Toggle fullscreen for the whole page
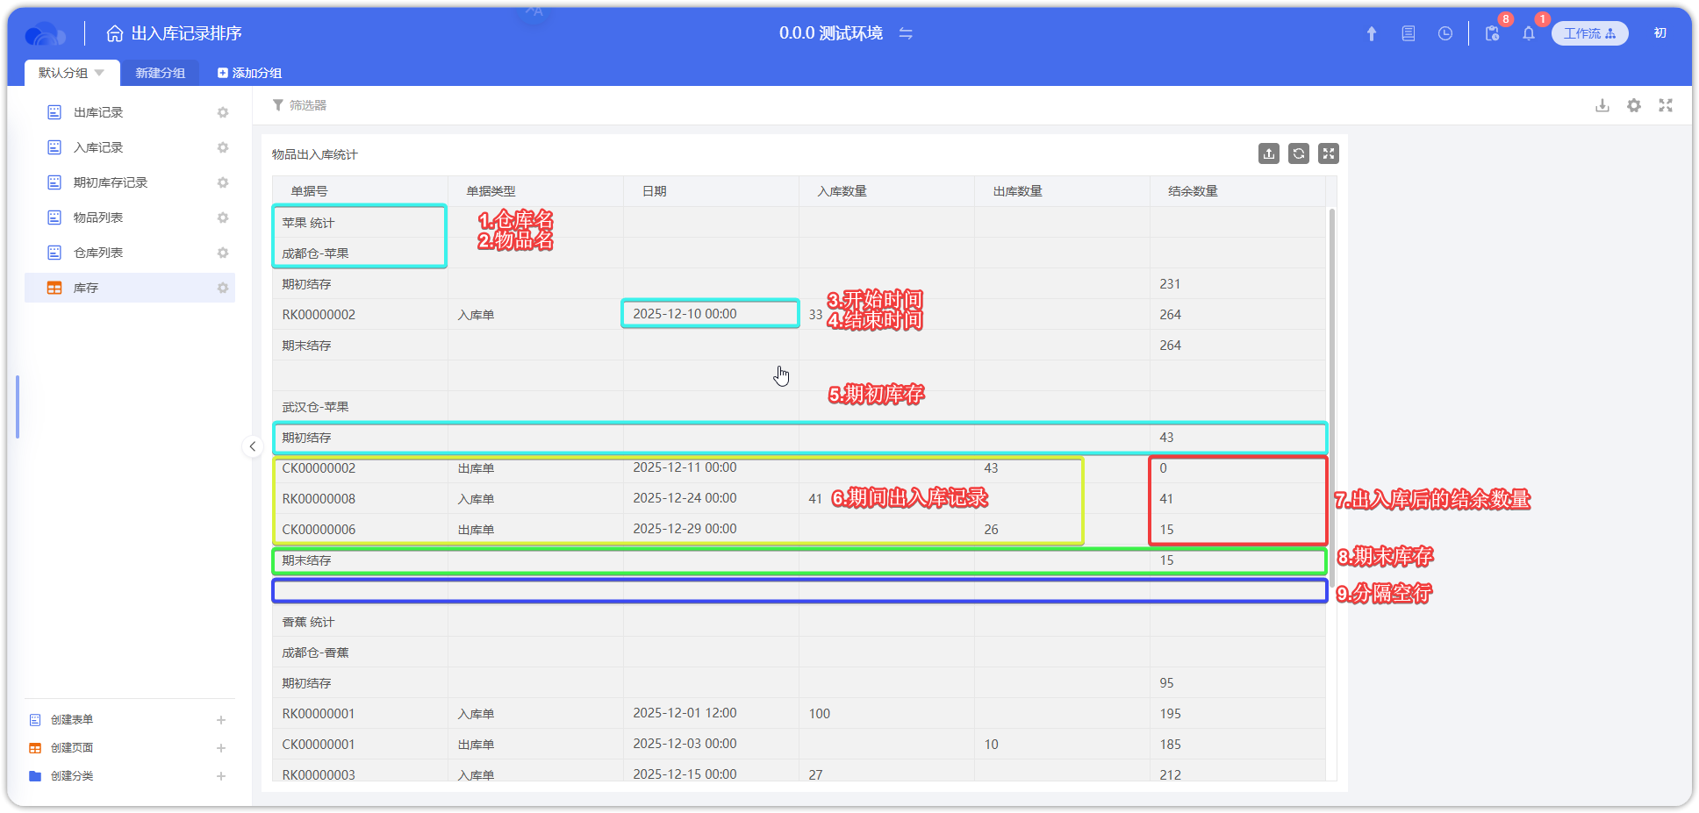 coord(1666,105)
